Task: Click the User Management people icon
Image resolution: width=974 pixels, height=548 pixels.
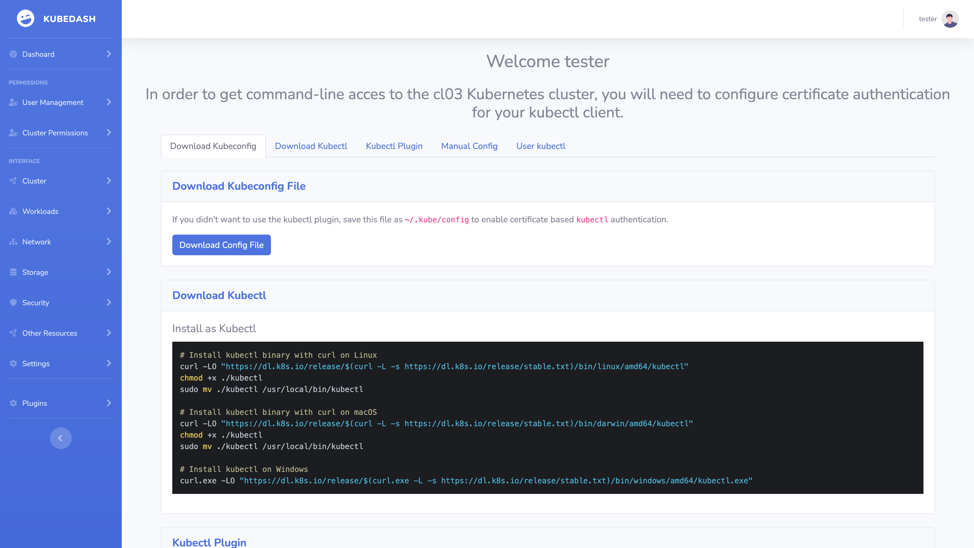Action: coord(13,102)
